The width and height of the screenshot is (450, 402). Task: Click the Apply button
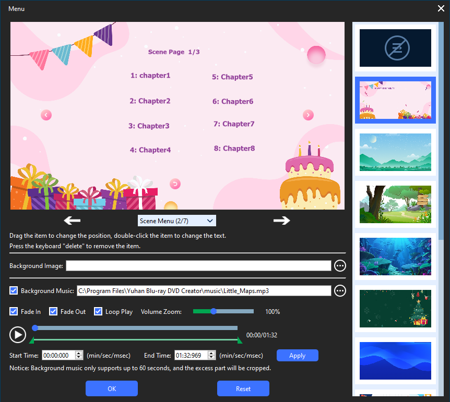tap(297, 356)
